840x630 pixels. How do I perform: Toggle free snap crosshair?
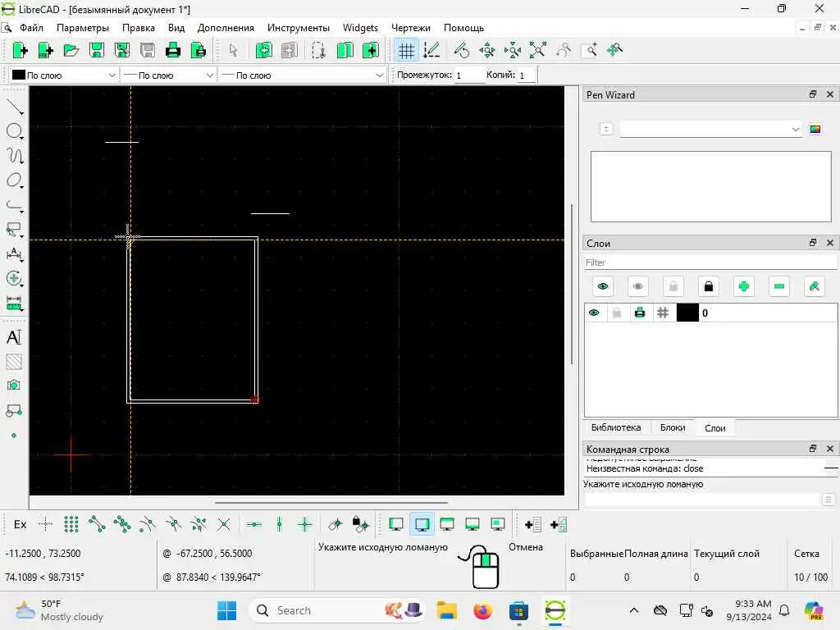46,524
